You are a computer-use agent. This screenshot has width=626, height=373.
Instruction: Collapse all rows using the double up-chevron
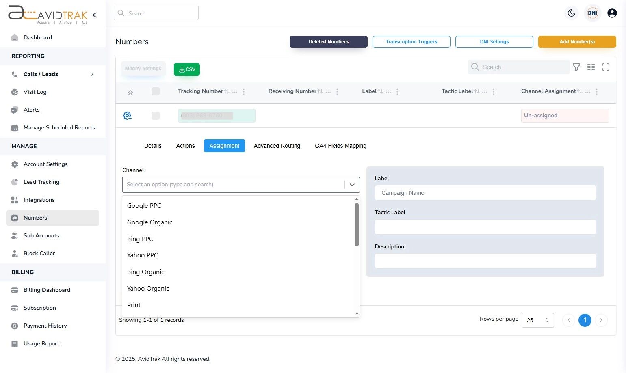pos(130,93)
